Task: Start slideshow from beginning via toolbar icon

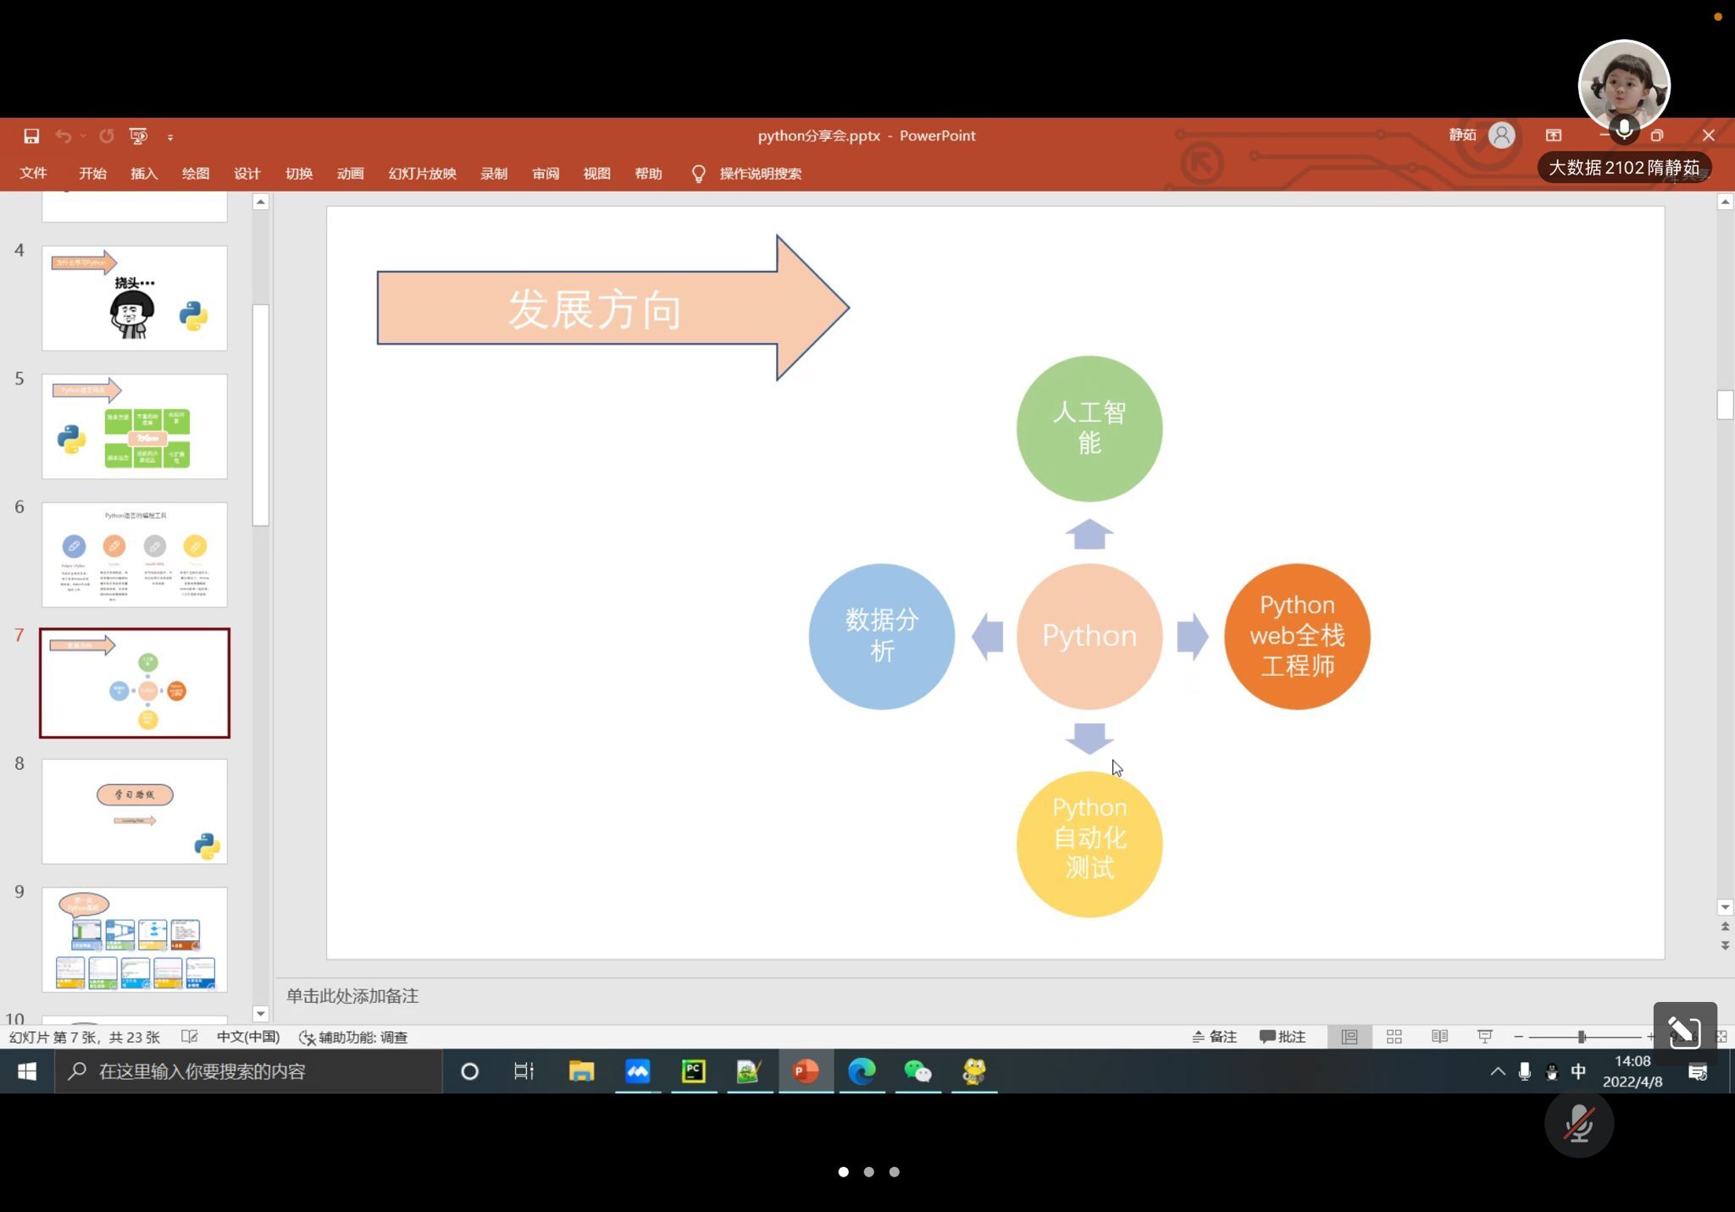Action: click(138, 136)
